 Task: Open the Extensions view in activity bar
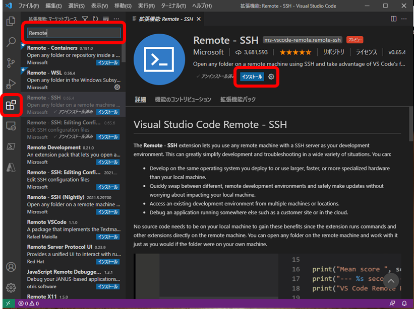point(11,105)
